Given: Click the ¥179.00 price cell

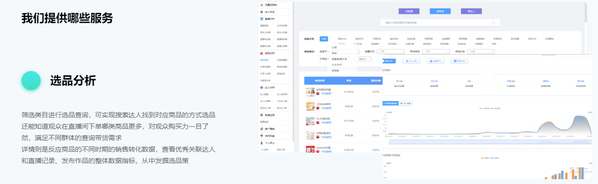Looking at the screenshot, I should tap(349, 121).
